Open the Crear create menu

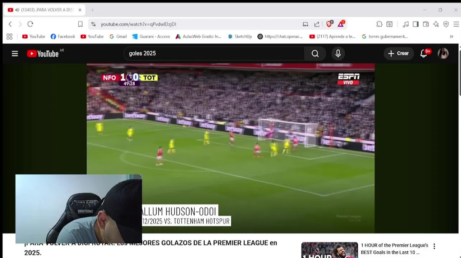tap(399, 53)
